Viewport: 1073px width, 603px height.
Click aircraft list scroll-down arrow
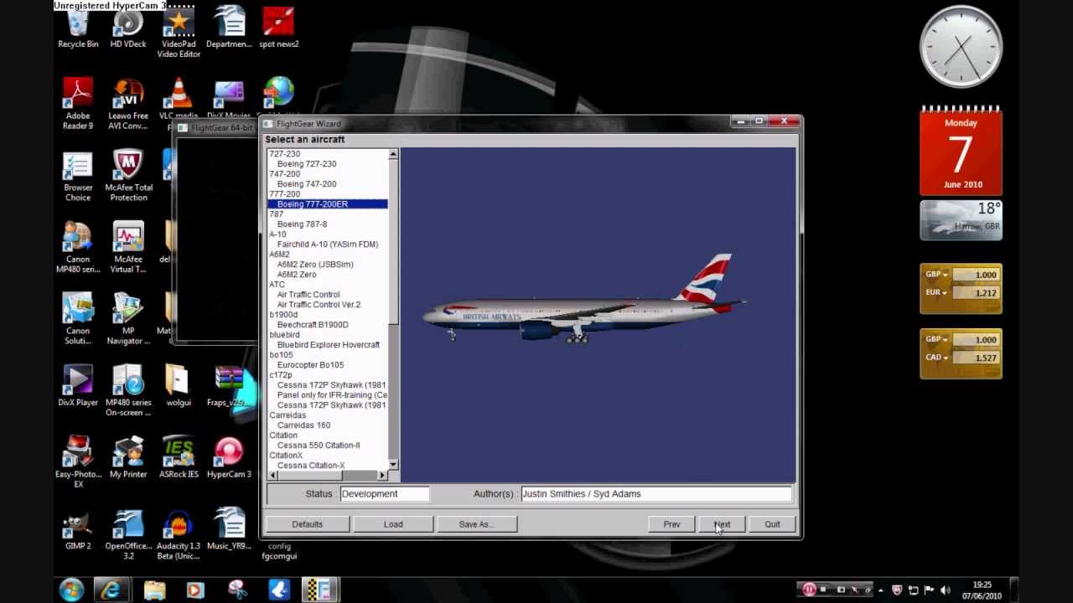393,465
